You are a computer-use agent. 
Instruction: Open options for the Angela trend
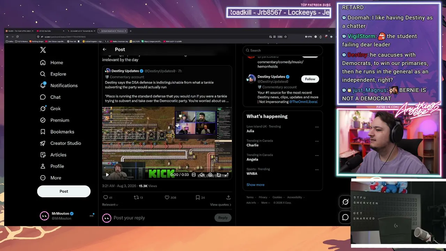coord(317,155)
